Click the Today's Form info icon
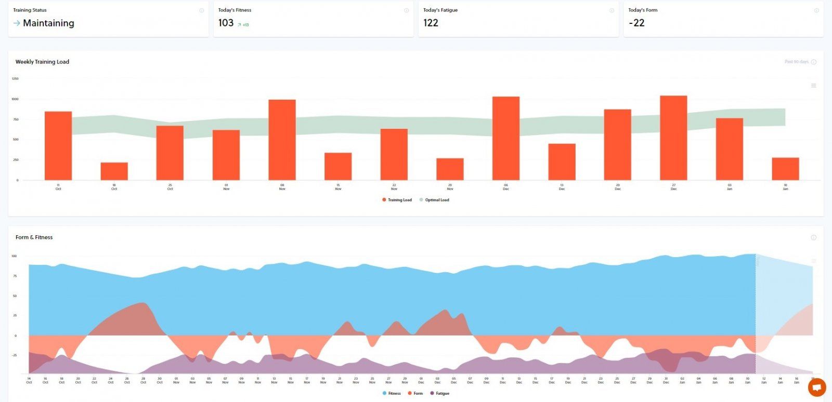The height and width of the screenshot is (402, 832). [816, 10]
